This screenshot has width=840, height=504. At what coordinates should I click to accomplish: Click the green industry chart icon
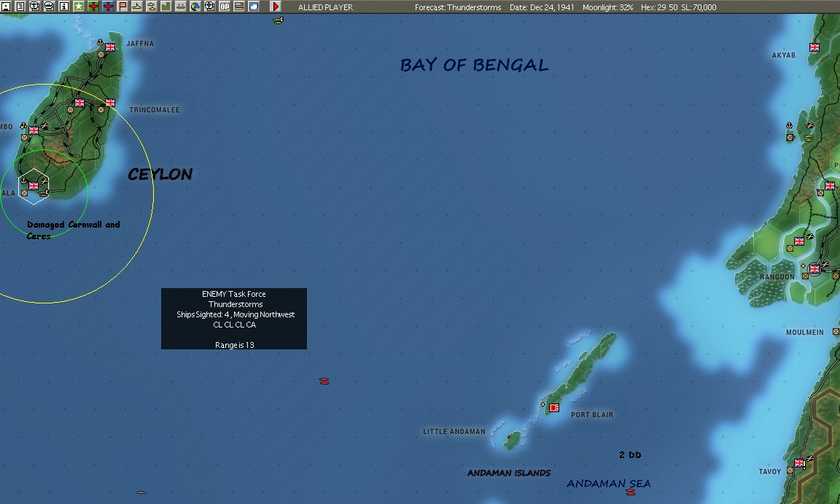[x=166, y=7]
